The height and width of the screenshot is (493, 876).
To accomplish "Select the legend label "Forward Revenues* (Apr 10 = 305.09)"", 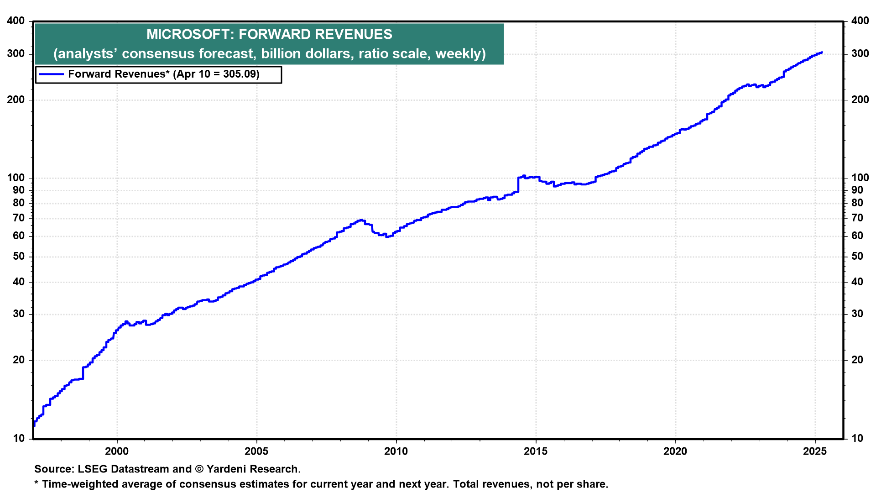I will click(164, 74).
